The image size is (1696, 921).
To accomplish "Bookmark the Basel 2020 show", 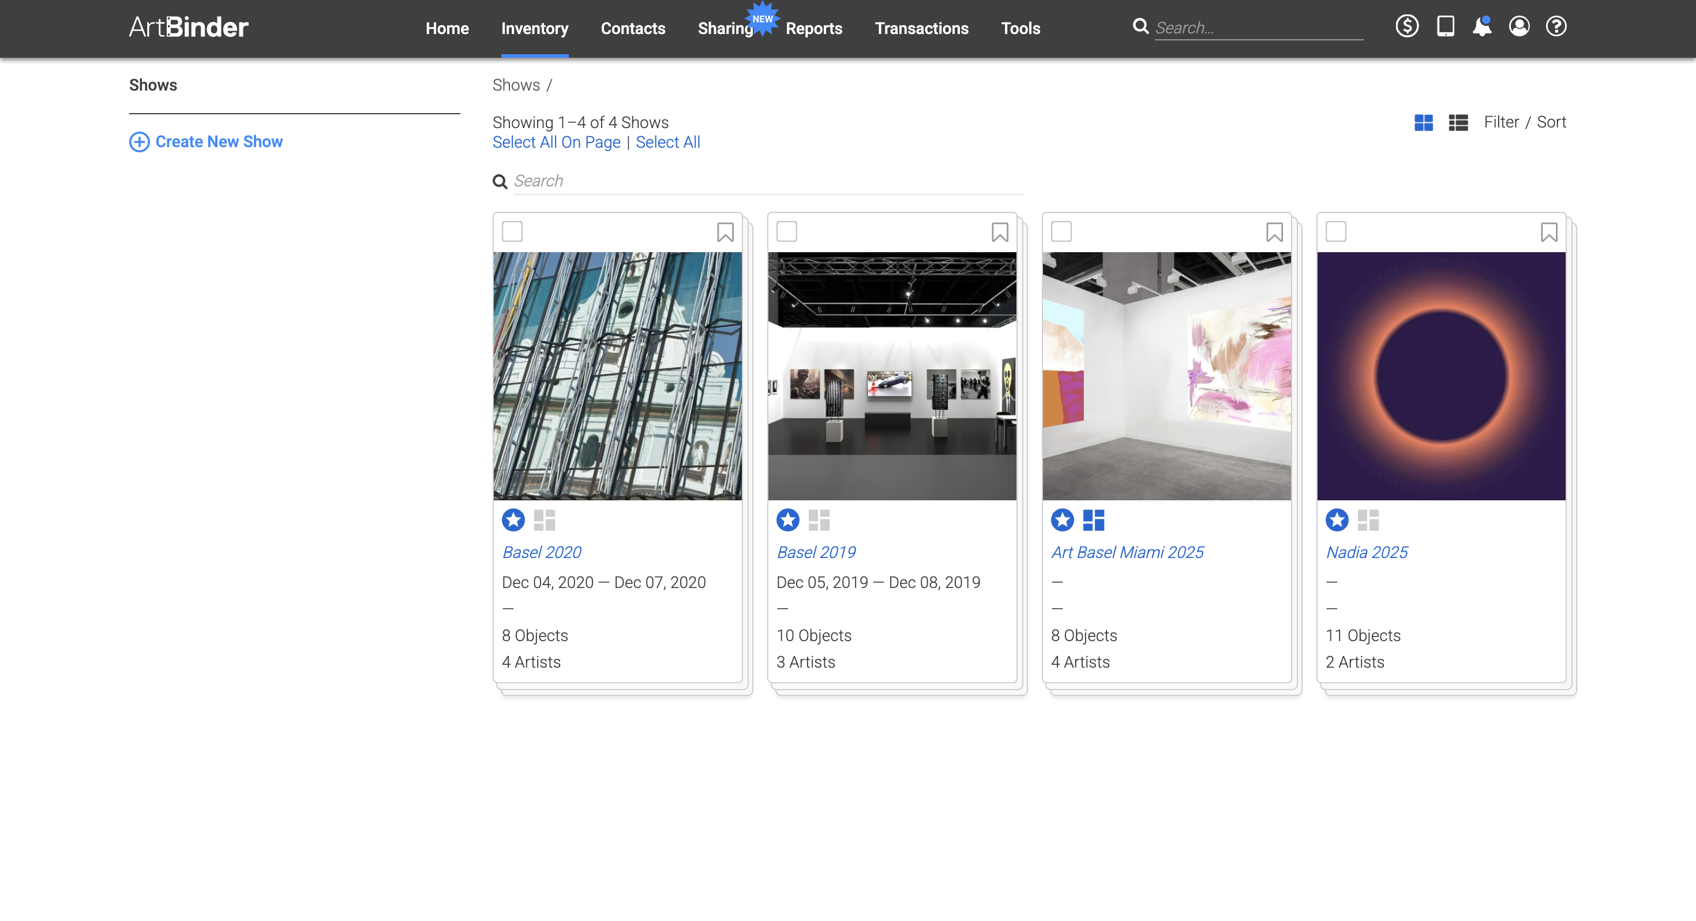I will pyautogui.click(x=725, y=232).
